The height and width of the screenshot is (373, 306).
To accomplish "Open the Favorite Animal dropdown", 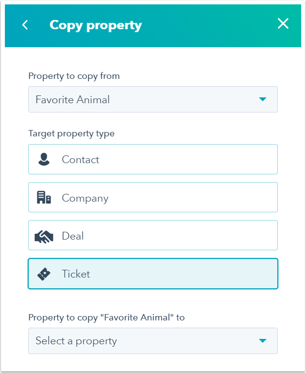I will [153, 100].
